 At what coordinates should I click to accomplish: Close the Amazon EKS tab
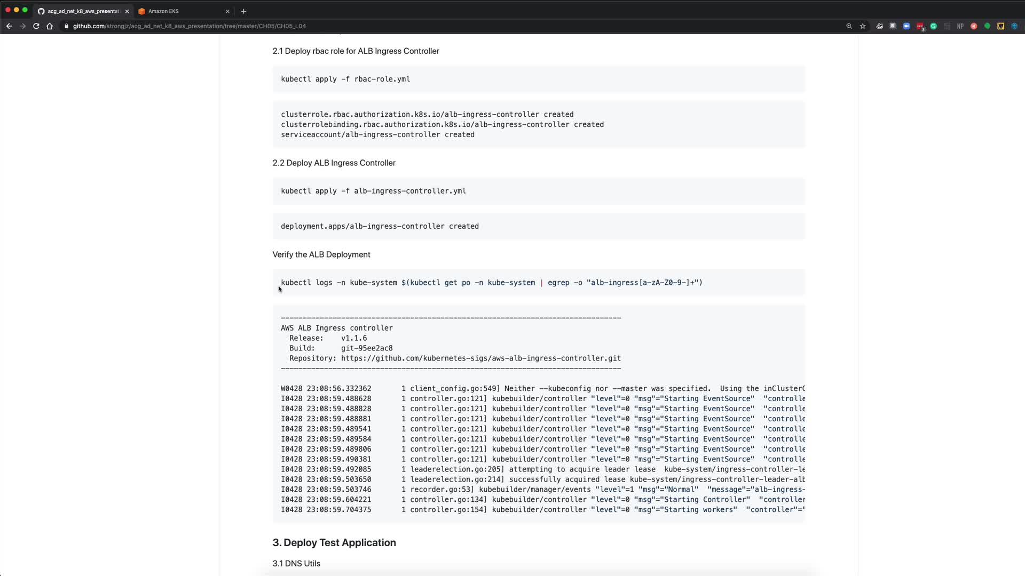[x=227, y=11]
